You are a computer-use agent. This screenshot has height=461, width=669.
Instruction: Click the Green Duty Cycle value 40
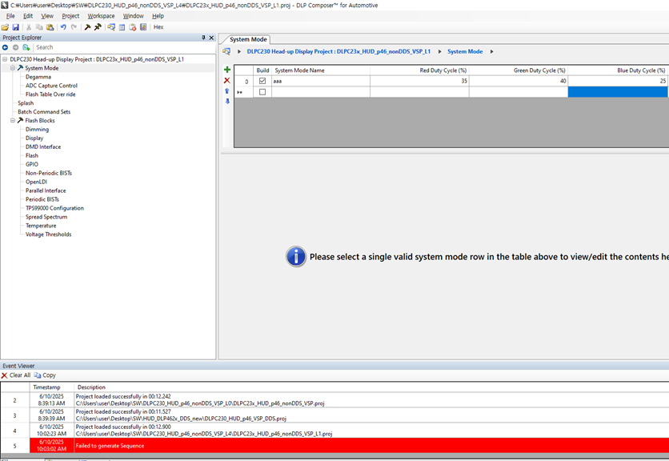[519, 81]
